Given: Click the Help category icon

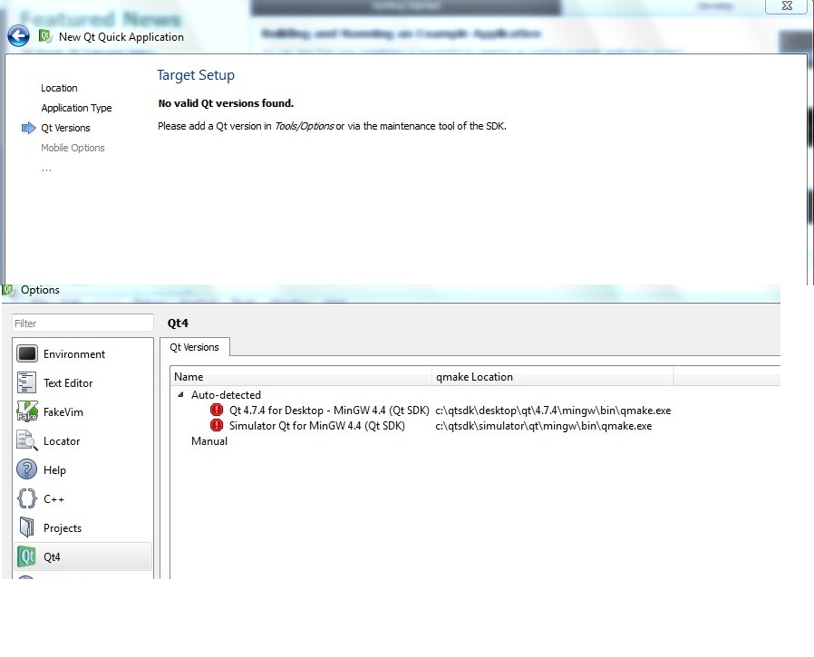Looking at the screenshot, I should point(27,470).
